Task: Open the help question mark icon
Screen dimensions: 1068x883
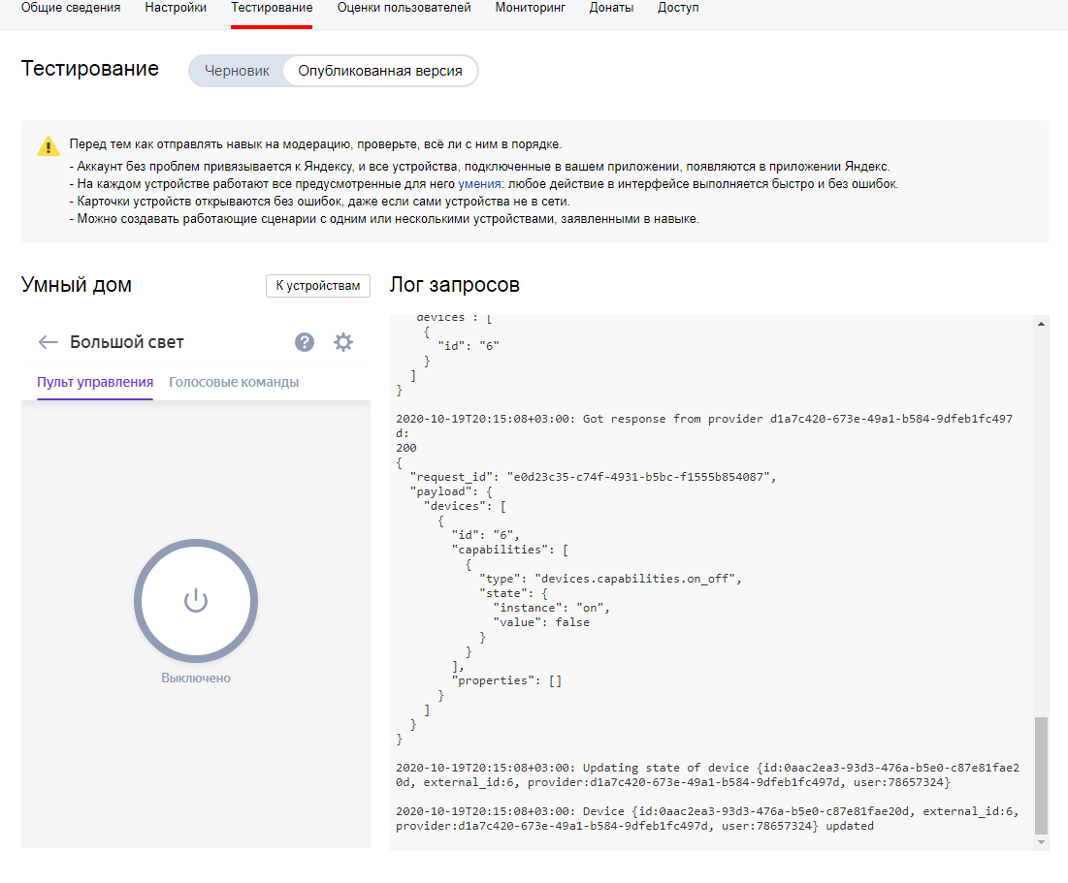Action: click(305, 342)
